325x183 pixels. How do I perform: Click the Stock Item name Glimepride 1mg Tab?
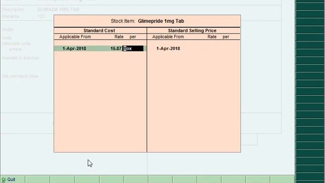click(161, 21)
